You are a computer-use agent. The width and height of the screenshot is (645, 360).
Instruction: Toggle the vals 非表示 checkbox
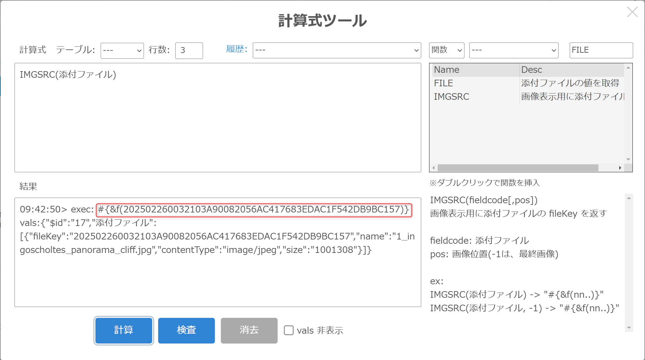tap(289, 330)
